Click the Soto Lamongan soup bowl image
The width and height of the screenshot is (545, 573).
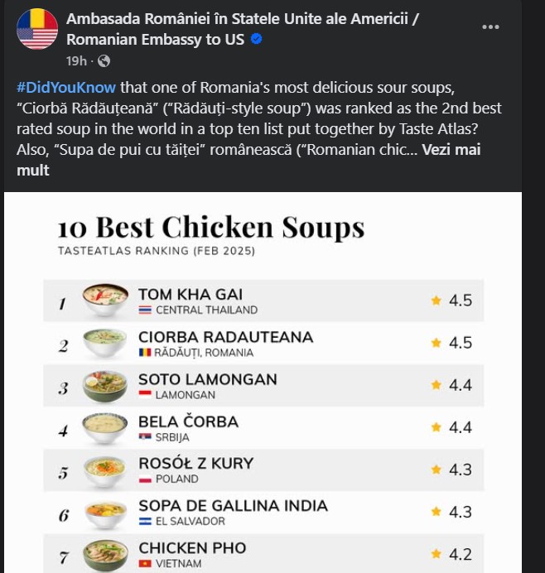click(105, 385)
